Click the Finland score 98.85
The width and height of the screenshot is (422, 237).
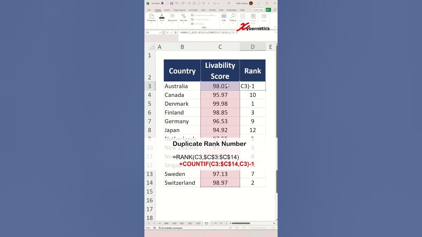pos(220,112)
